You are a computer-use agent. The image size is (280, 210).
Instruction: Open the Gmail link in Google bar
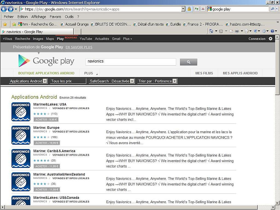116,39
